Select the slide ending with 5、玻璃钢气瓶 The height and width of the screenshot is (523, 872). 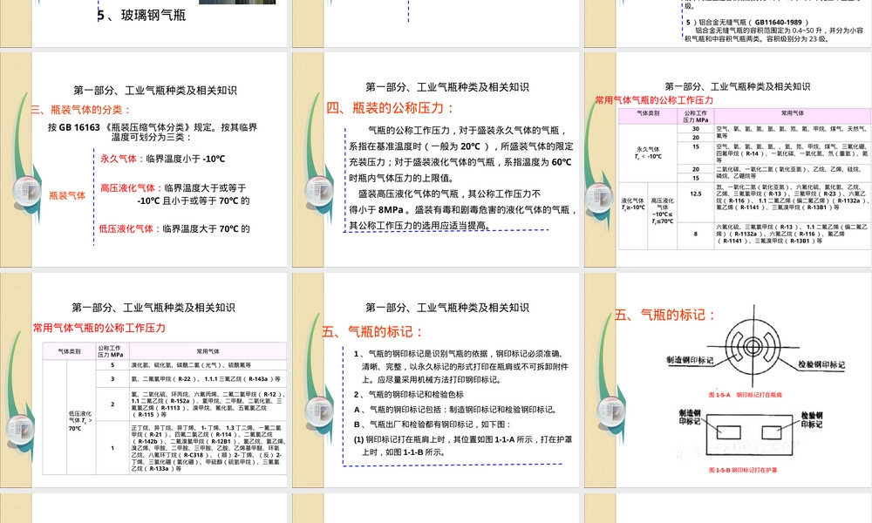tap(144, 24)
